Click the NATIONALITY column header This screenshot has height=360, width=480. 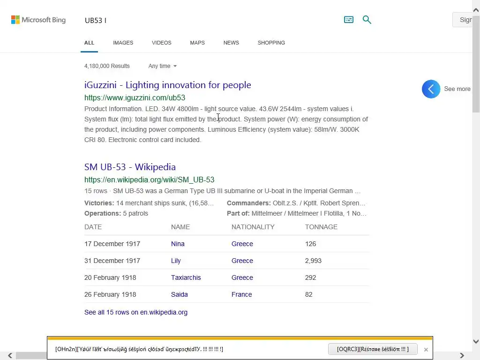253,227
